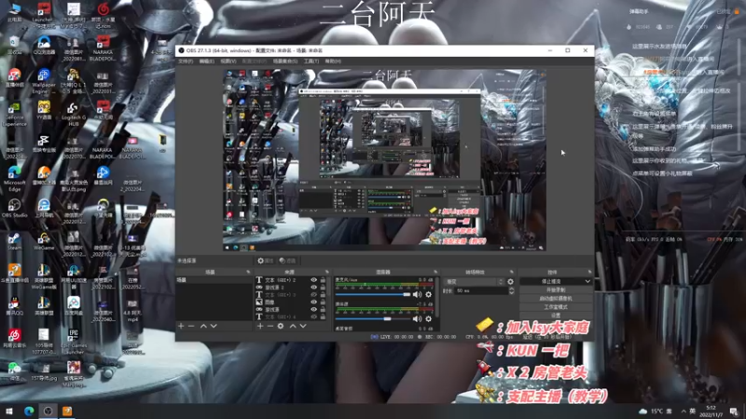Open source Properties button (属性) above docks

click(266, 261)
